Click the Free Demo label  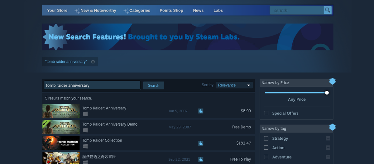(x=242, y=127)
